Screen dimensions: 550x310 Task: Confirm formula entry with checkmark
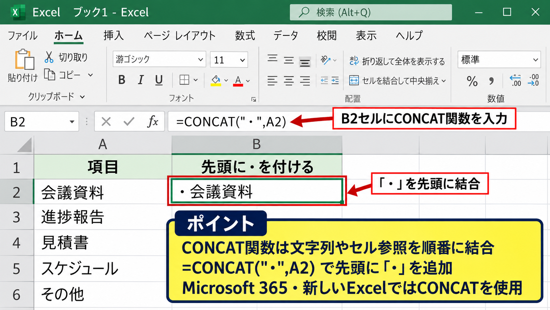pos(129,122)
